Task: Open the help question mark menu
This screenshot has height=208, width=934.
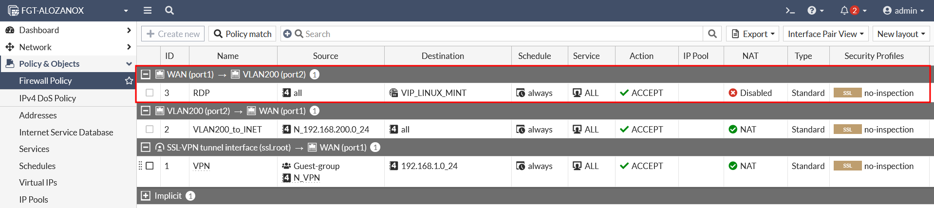Action: (x=815, y=10)
